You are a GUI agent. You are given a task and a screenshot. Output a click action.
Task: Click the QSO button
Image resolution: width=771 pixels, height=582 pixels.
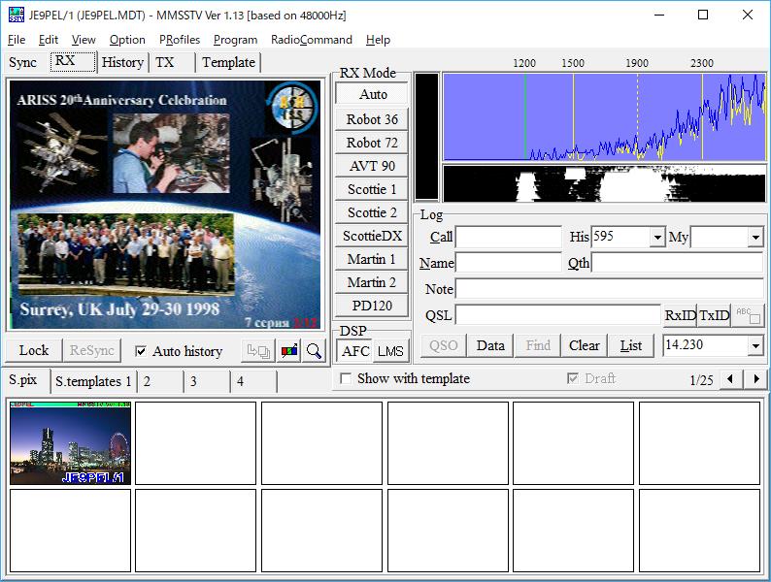click(443, 345)
